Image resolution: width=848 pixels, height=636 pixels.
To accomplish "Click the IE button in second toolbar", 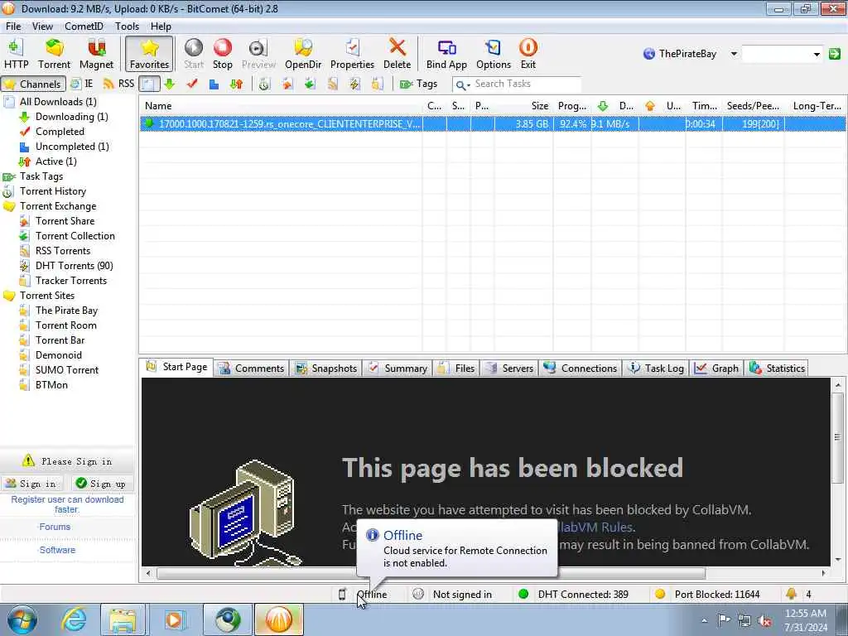I will click(82, 84).
